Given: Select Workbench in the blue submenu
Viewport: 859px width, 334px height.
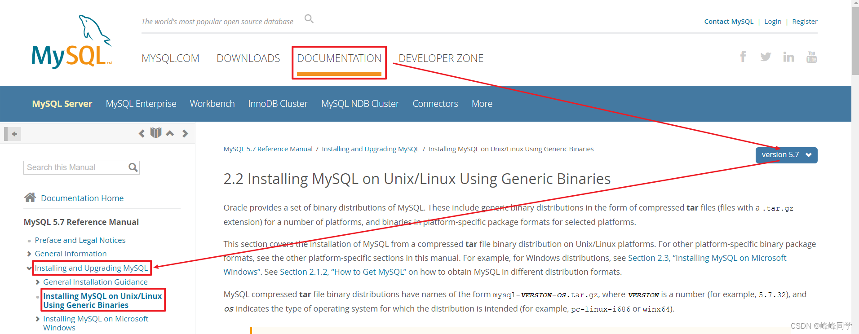Looking at the screenshot, I should [212, 104].
